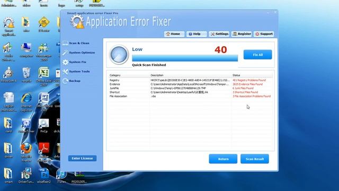Open the System Fix section
Viewport: 339px width, 191px height.
(x=75, y=62)
